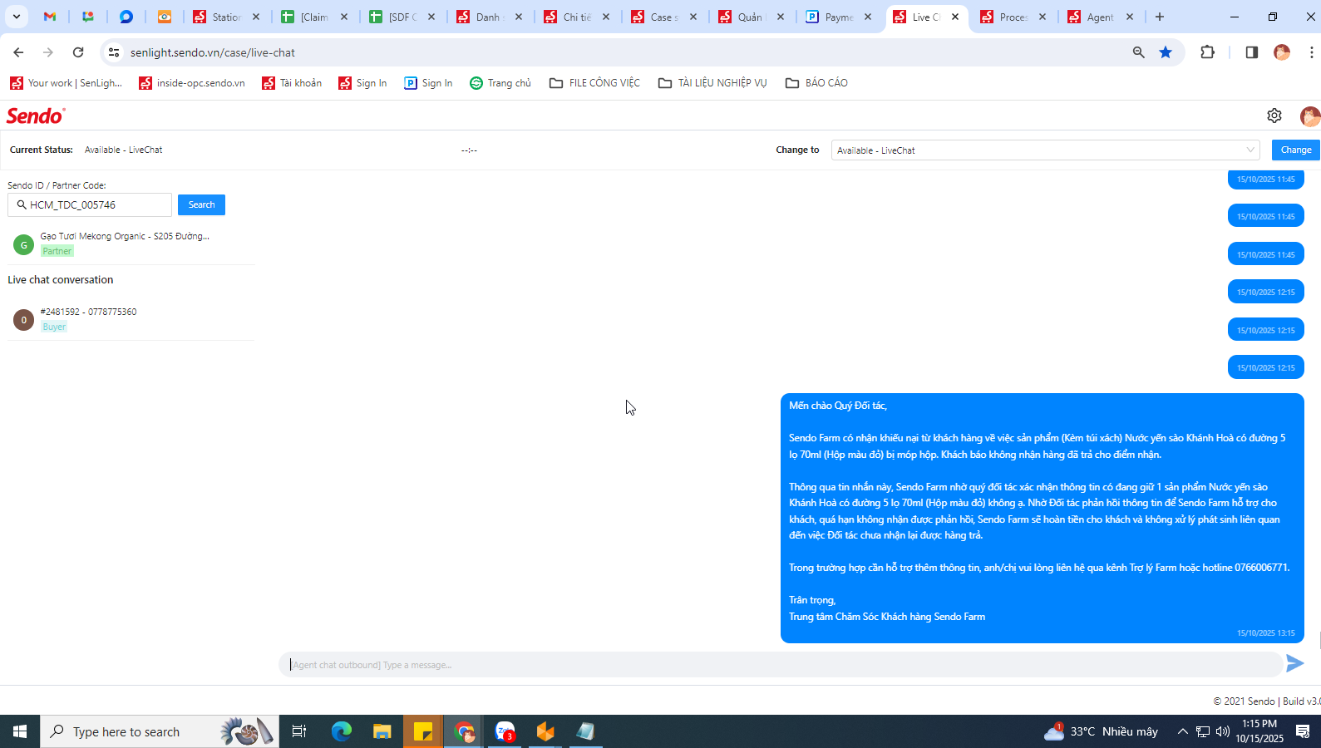1321x748 pixels.
Task: Toggle the Chrome side panel icon
Action: click(1251, 52)
